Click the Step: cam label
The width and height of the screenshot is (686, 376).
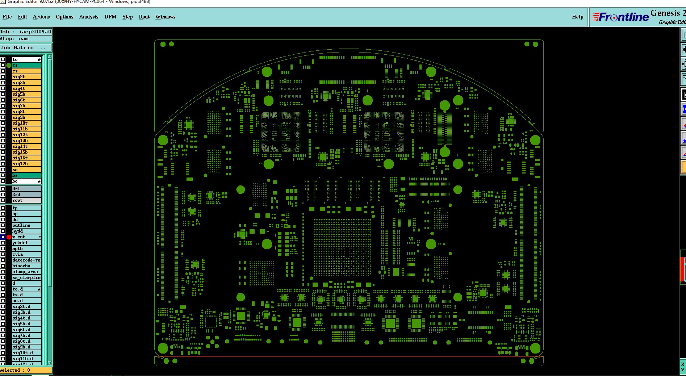click(26, 38)
